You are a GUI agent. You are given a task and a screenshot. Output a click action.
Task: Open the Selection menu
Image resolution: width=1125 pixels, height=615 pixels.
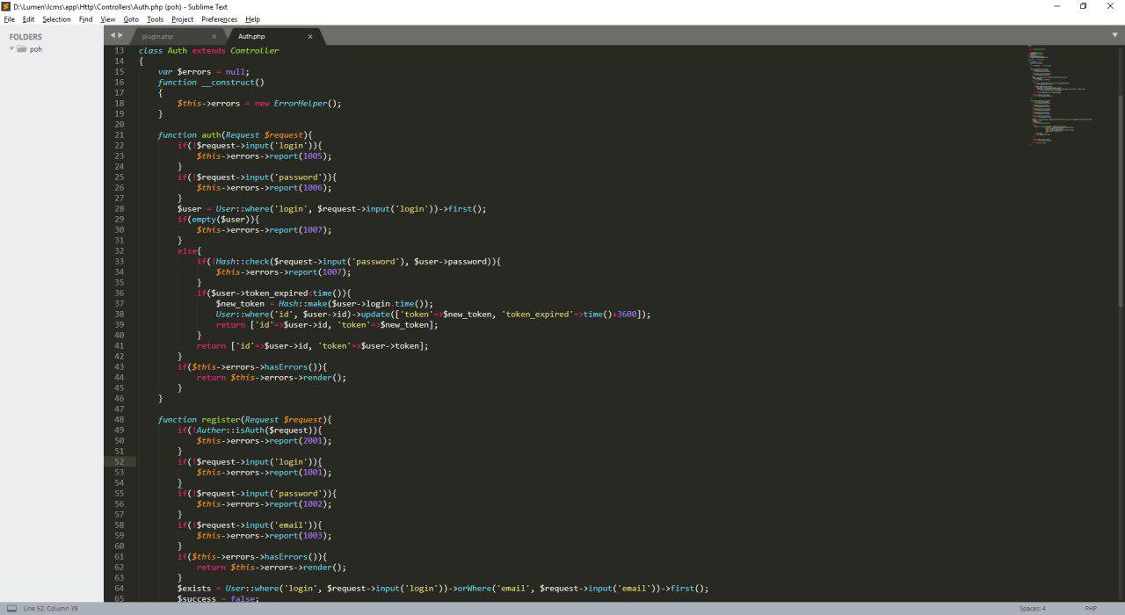(x=56, y=19)
